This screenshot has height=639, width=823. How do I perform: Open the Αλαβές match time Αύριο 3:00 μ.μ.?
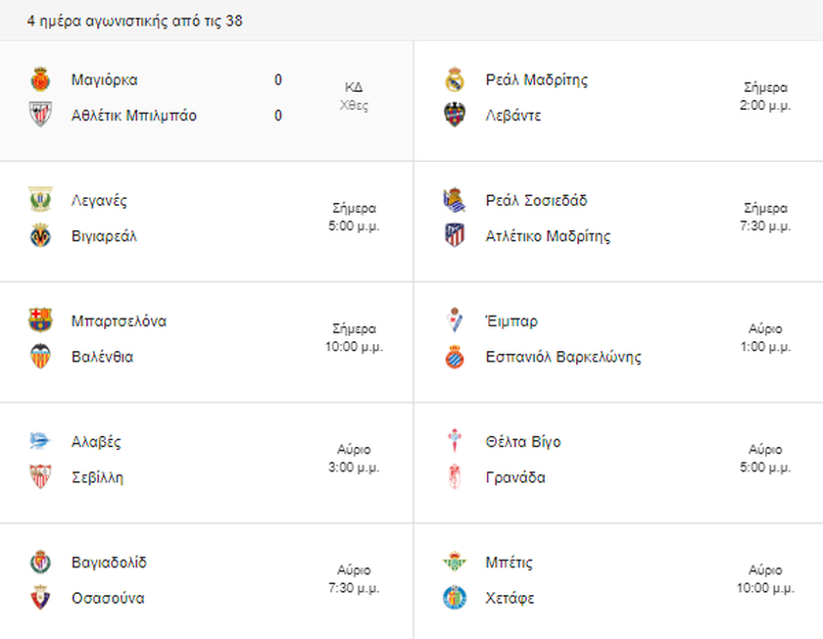[x=354, y=459]
